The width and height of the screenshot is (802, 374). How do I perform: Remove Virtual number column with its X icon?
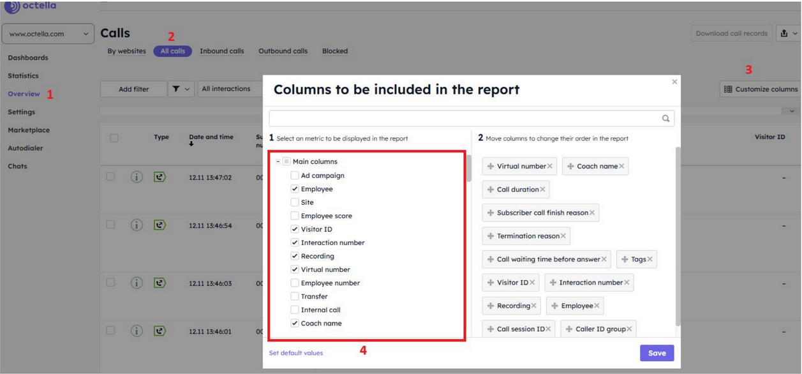pos(550,167)
